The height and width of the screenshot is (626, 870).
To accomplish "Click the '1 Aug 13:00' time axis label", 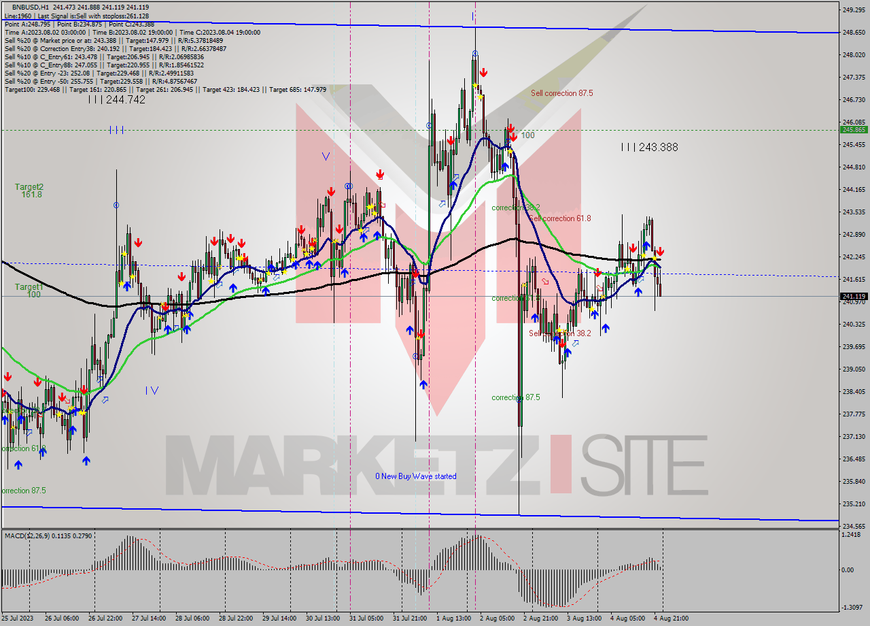I will (x=453, y=619).
